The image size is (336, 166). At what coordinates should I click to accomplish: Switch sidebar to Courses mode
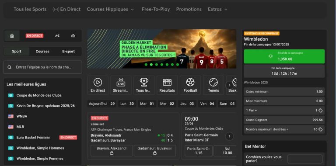pos(42,52)
